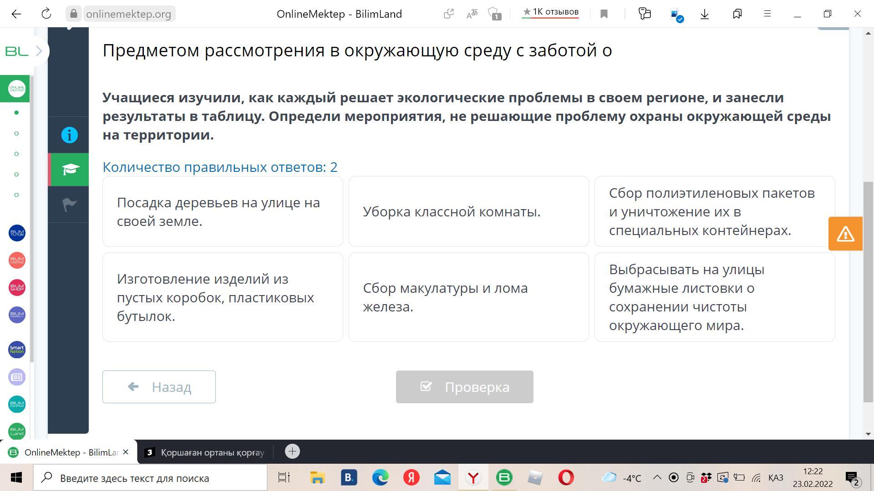Open the Bilim Tutor sidebar icon
874x491 pixels.
coord(17,233)
